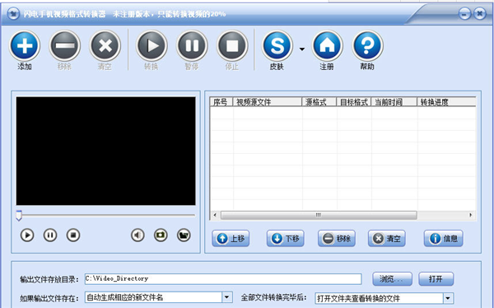
Task: Open the Skin (皮肤) icon
Action: [x=277, y=46]
